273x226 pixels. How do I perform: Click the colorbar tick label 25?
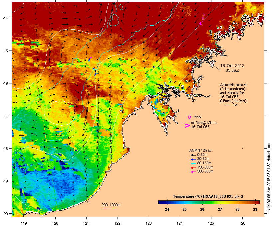(184, 209)
